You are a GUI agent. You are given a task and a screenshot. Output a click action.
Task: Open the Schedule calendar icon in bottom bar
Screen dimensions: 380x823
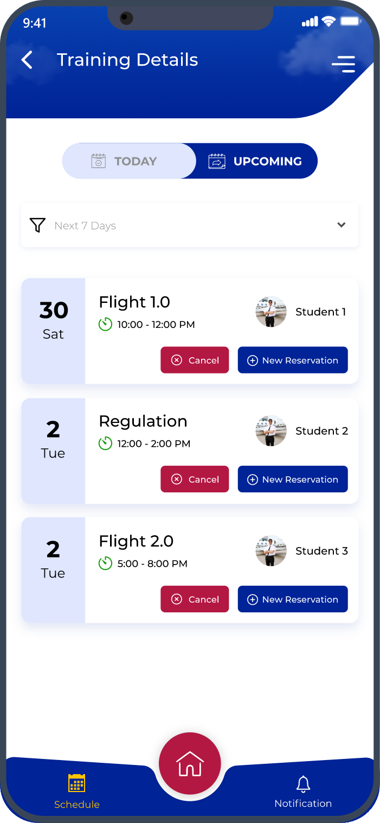coord(76,783)
